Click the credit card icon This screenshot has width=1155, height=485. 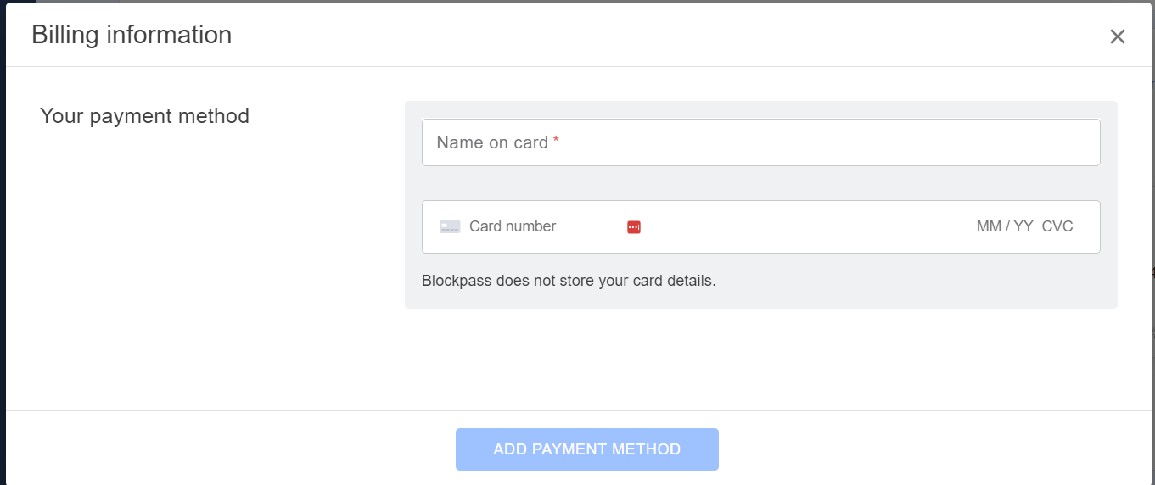pos(450,226)
